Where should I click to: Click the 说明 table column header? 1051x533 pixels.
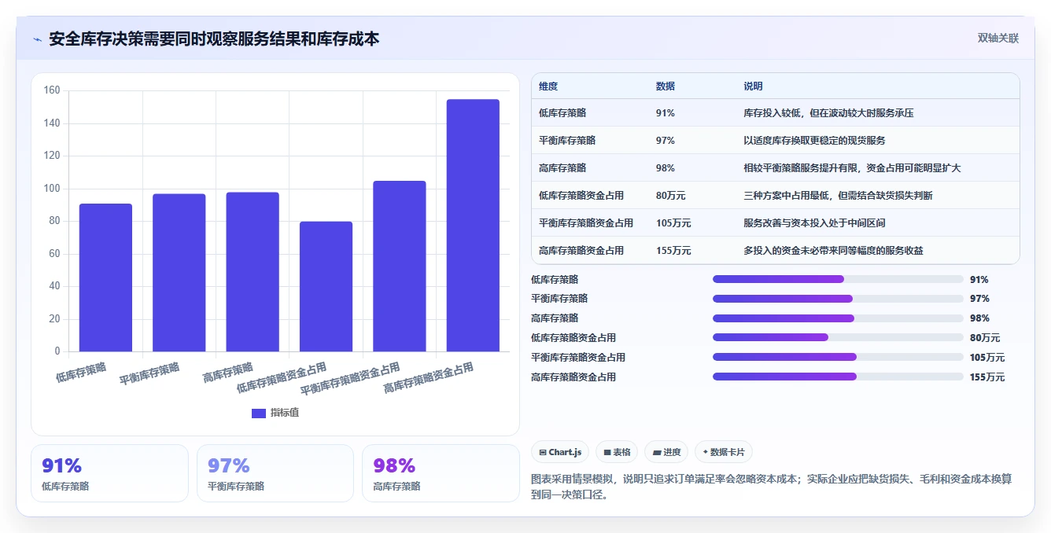[x=753, y=86]
